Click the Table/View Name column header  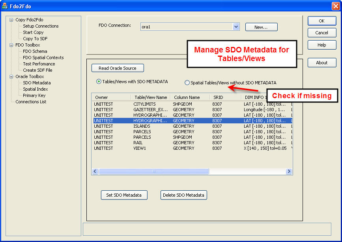[151, 97]
